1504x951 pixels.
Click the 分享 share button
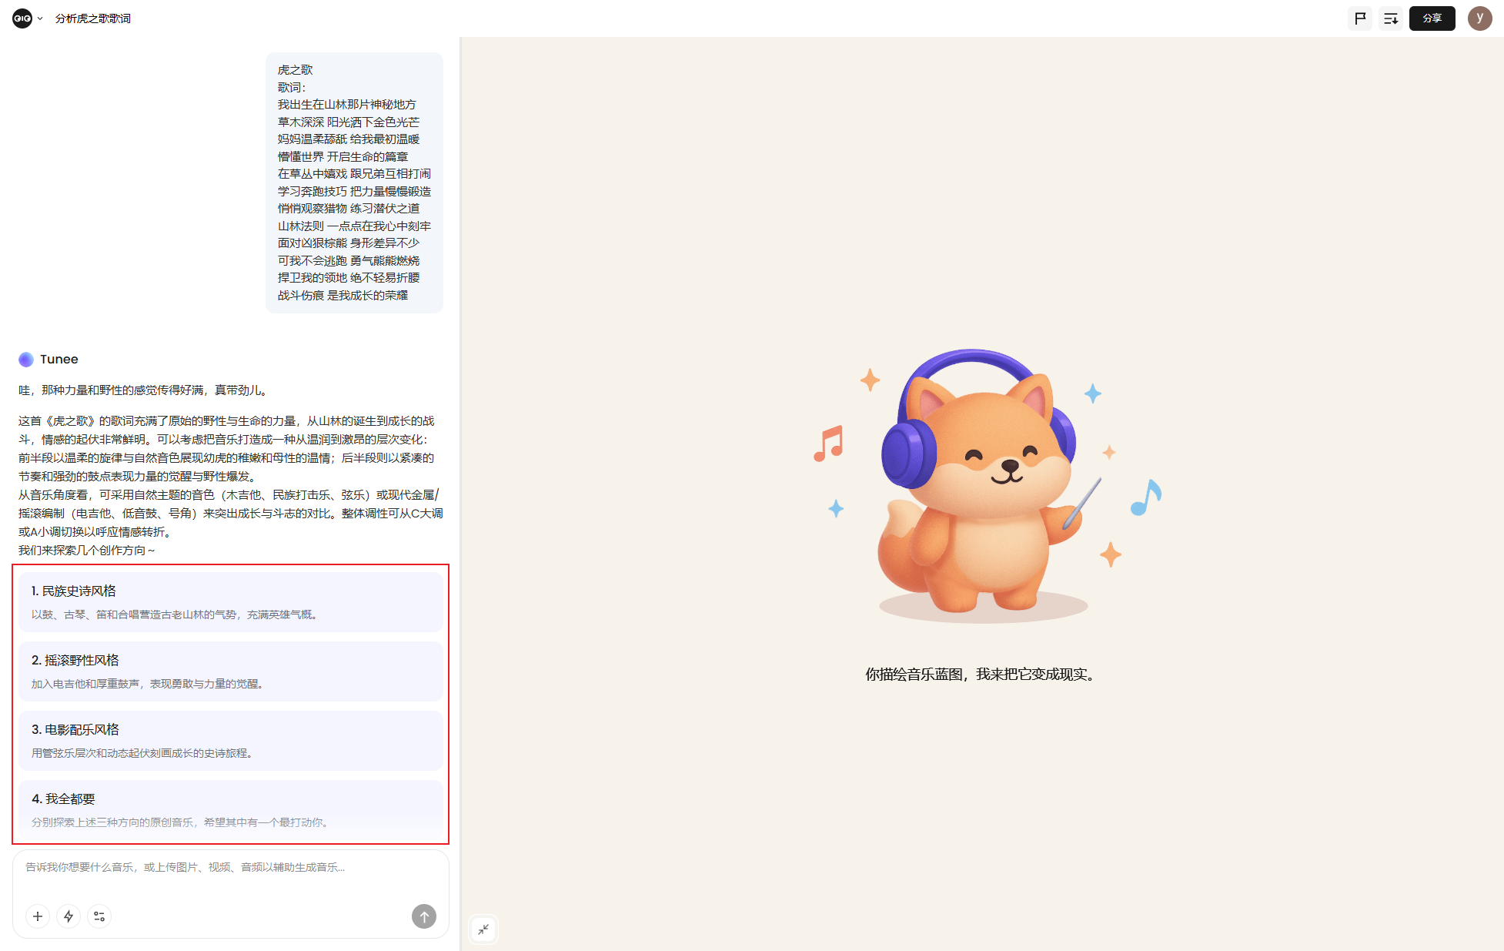click(x=1432, y=18)
